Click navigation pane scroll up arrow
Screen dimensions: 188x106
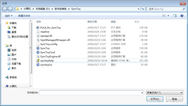coord(31,21)
